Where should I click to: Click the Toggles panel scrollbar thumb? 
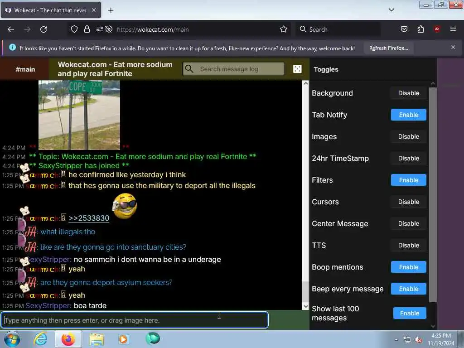[432, 195]
